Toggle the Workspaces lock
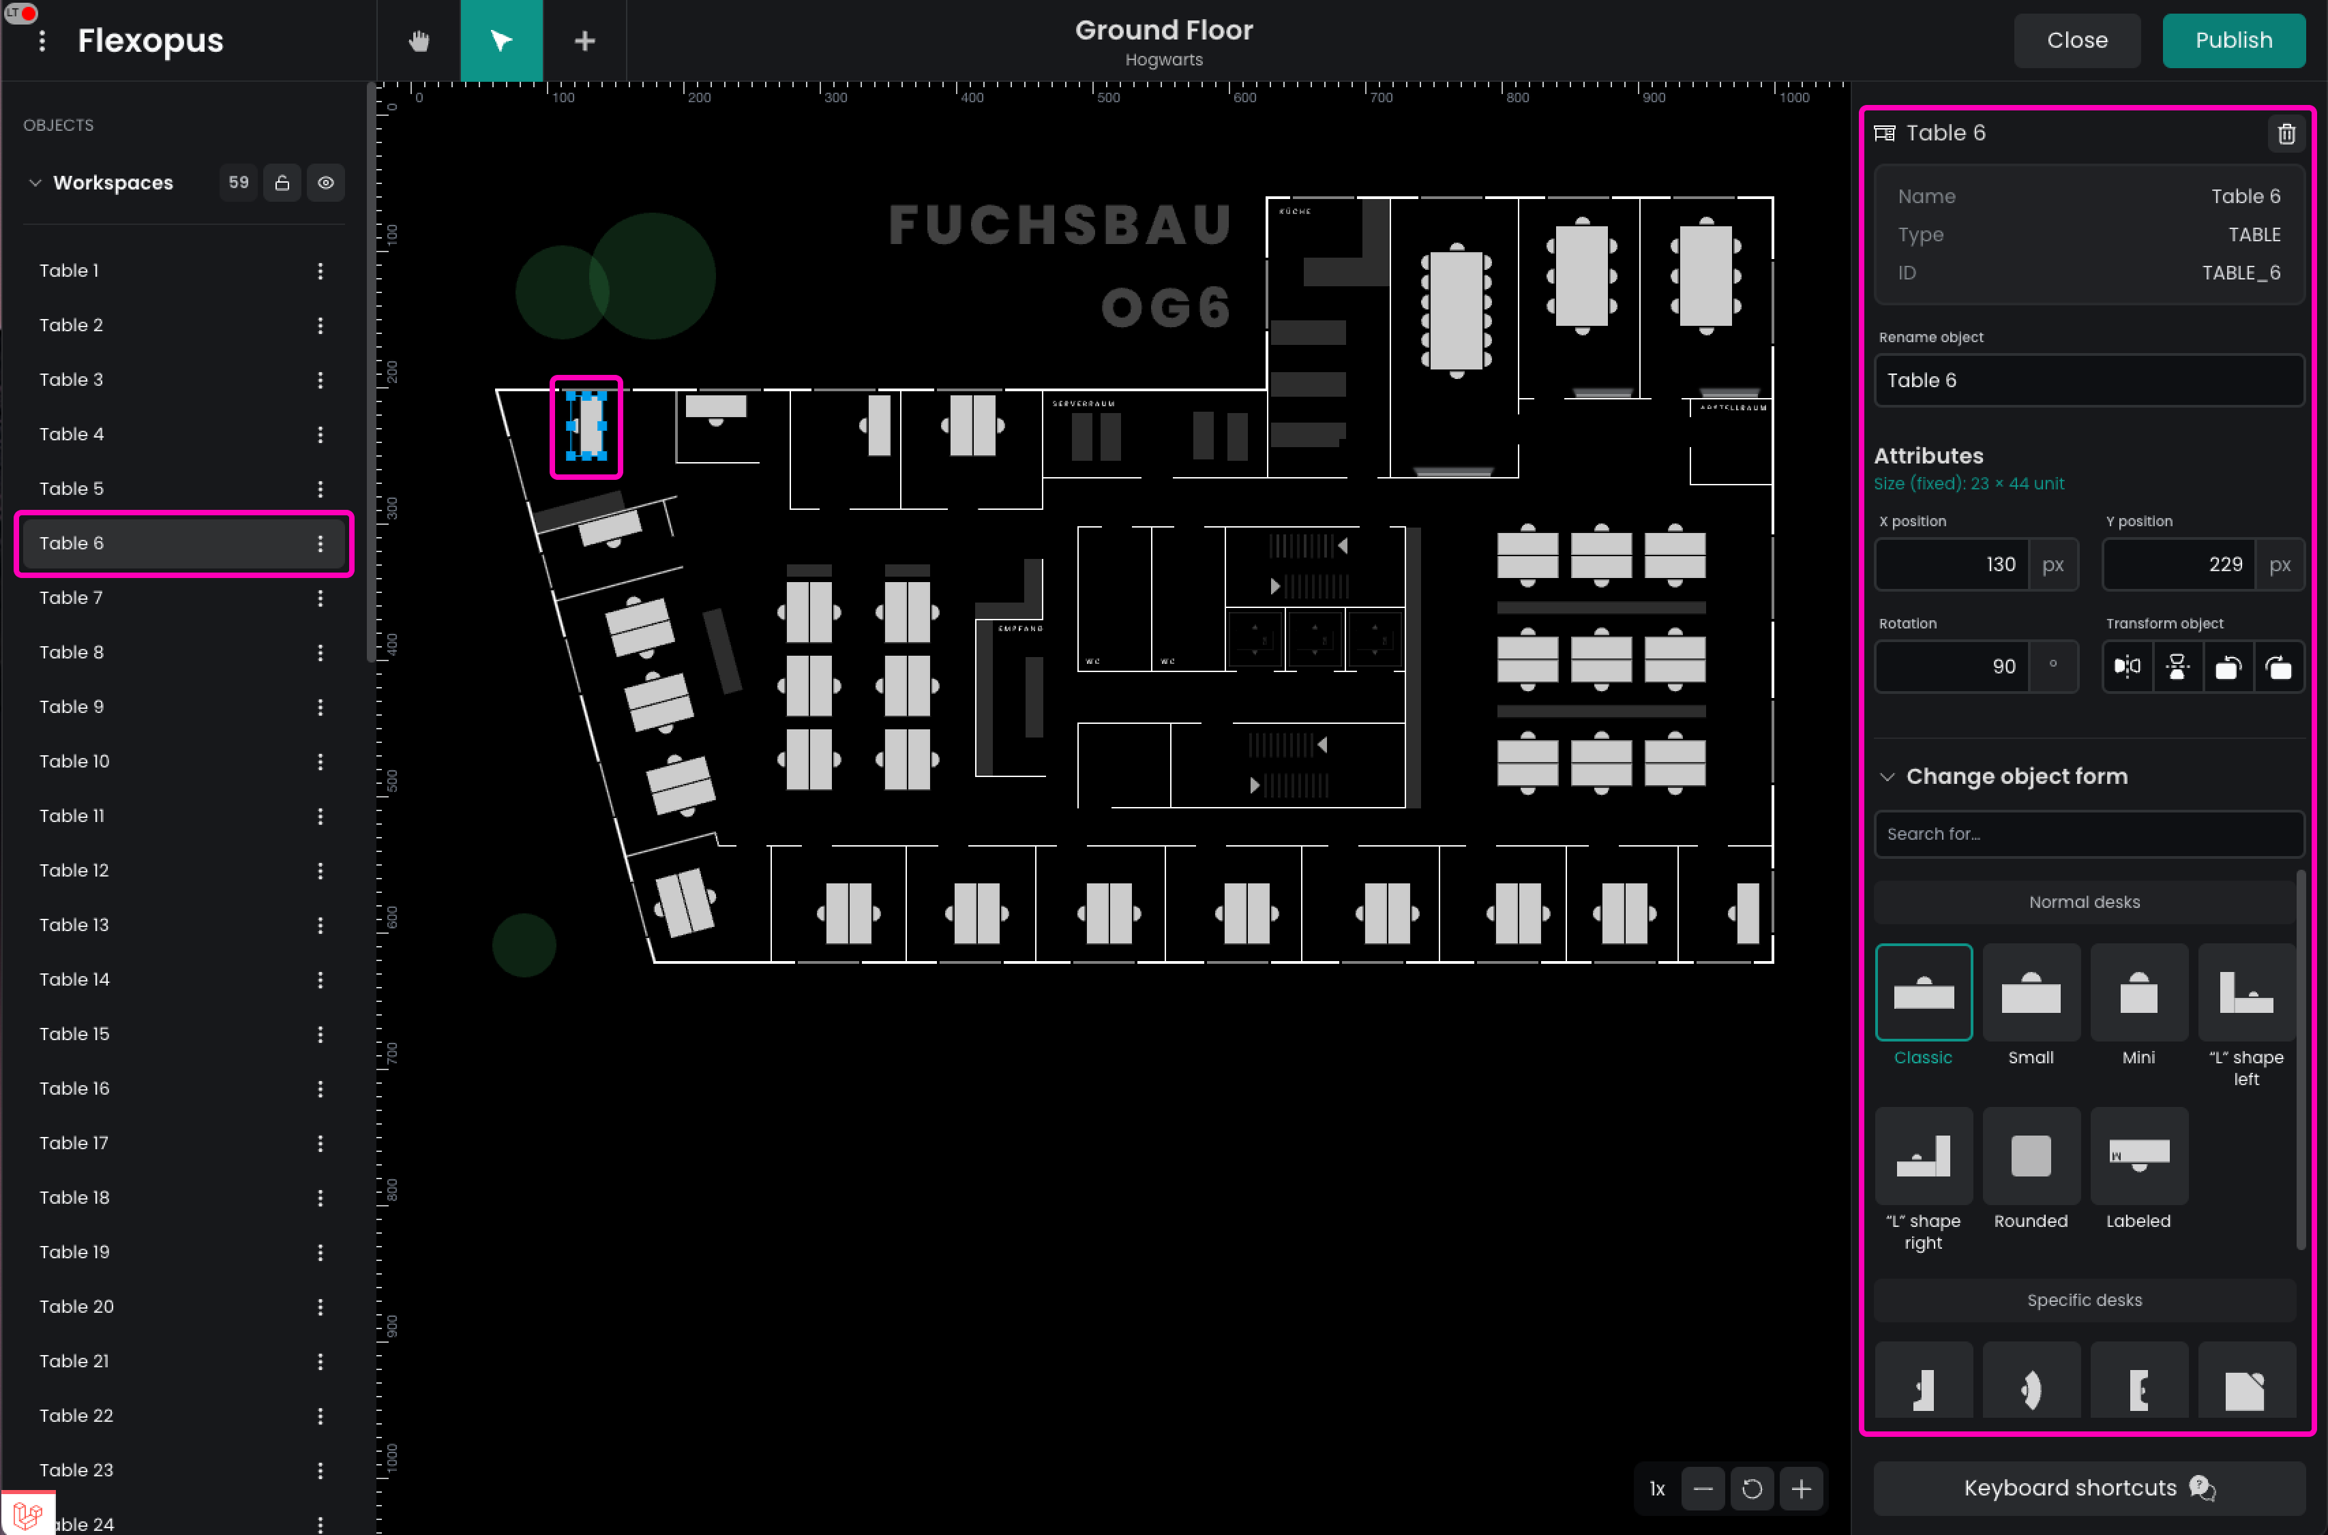The image size is (2328, 1535). [x=282, y=183]
